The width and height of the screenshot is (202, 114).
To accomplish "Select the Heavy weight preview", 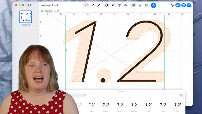I will (x=163, y=105).
